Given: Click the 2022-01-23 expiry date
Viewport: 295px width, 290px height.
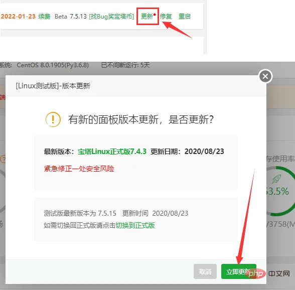Looking at the screenshot, I should (x=18, y=17).
